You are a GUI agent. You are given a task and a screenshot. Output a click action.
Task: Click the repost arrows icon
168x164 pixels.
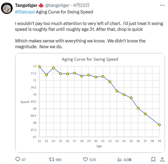pyautogui.click(x=52, y=159)
